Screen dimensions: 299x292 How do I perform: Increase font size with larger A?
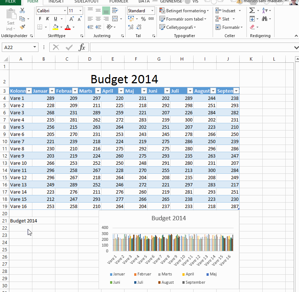click(x=72, y=19)
